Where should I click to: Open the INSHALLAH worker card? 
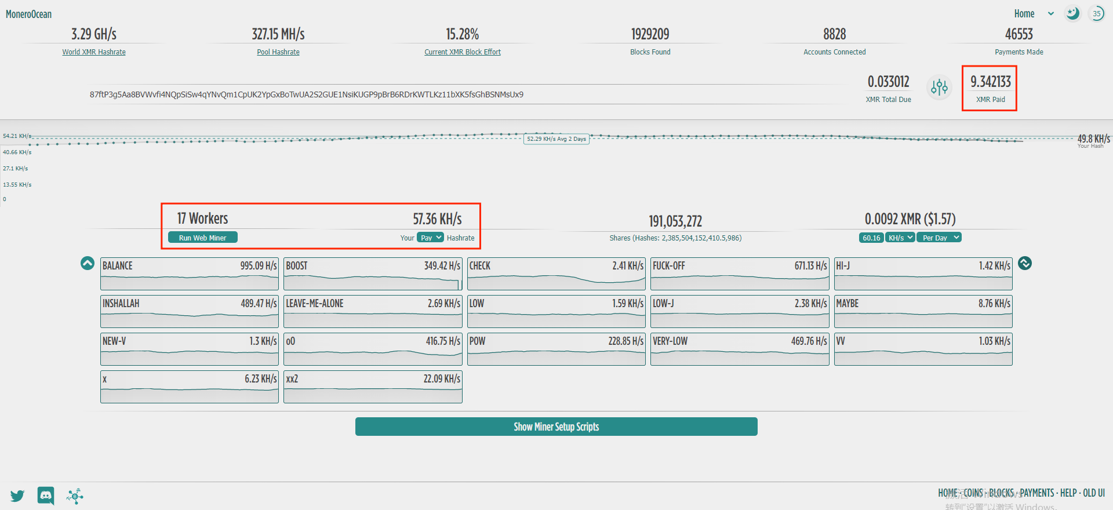pyautogui.click(x=190, y=312)
